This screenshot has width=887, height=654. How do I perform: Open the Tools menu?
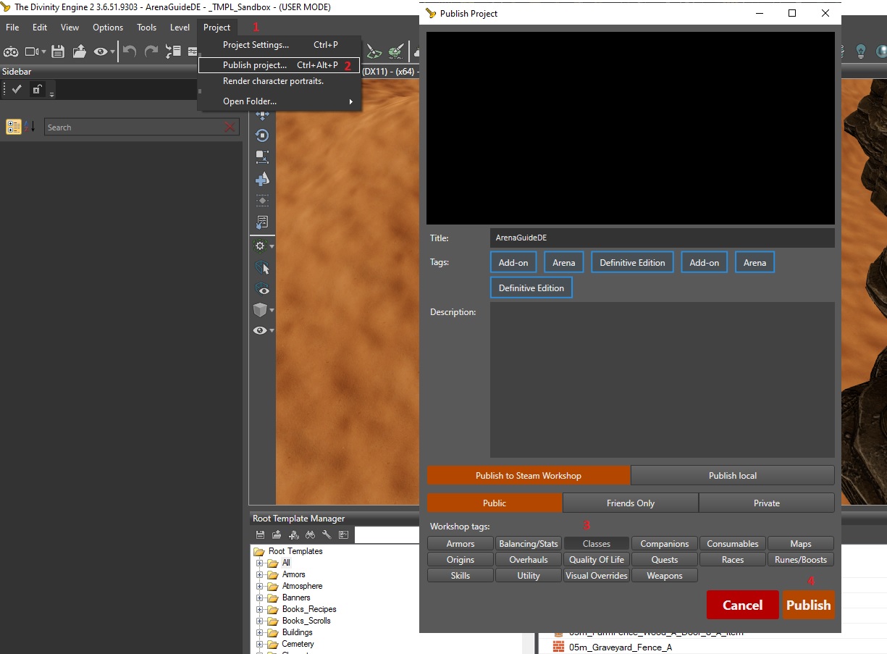coord(146,28)
